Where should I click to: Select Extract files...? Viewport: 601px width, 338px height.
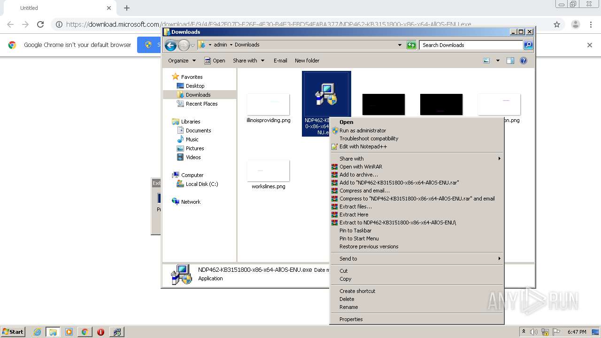coord(416,207)
